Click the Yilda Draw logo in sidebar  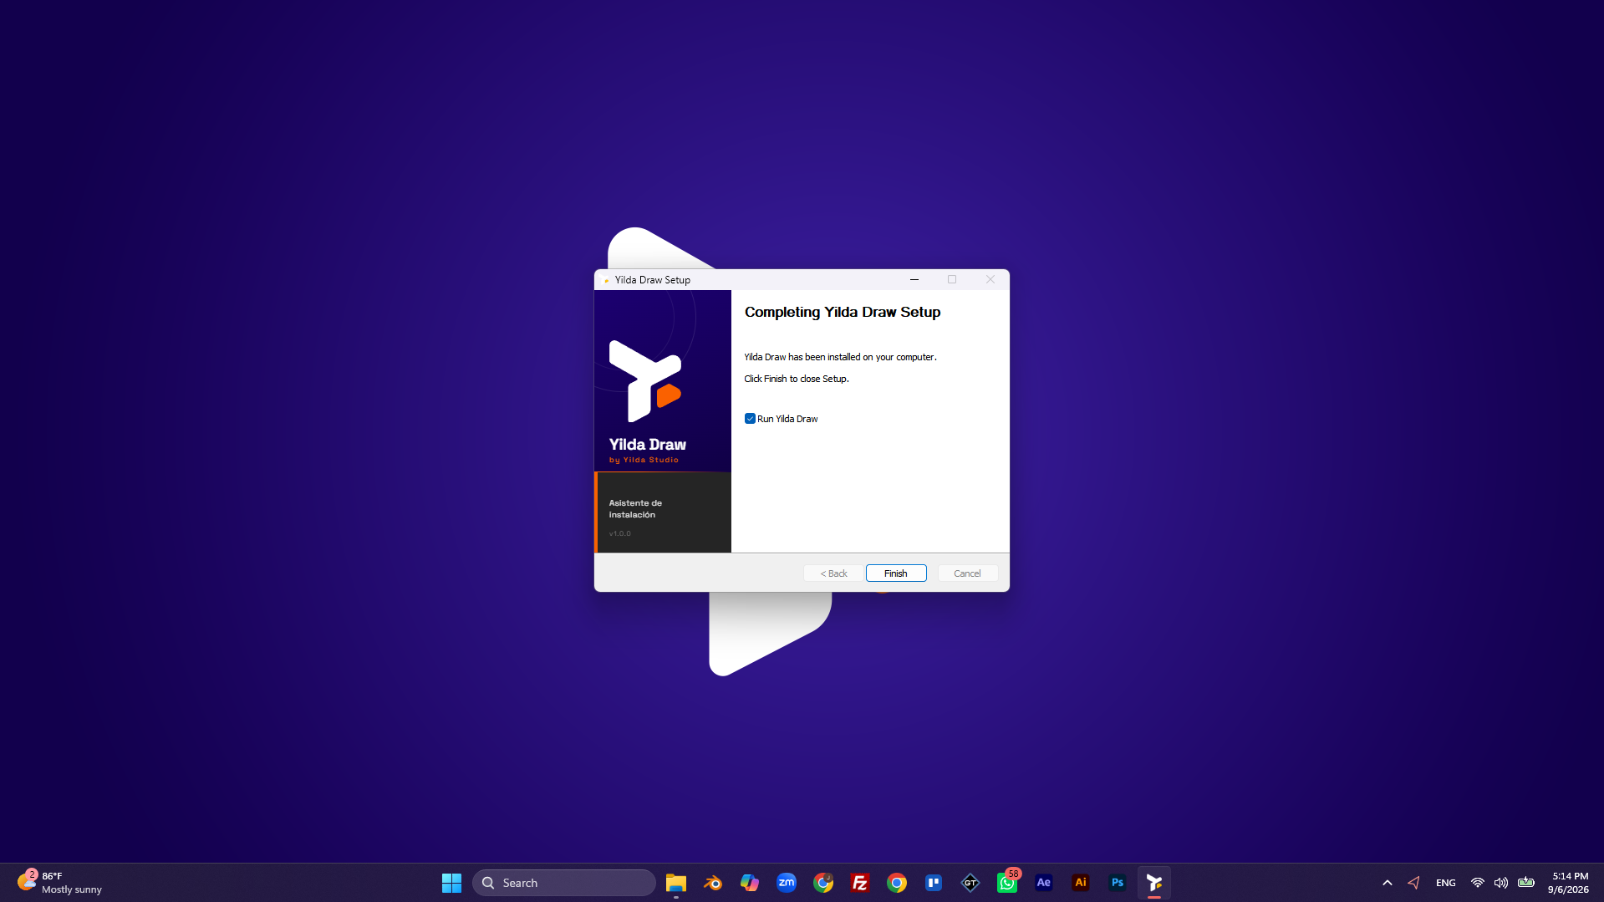pos(644,381)
